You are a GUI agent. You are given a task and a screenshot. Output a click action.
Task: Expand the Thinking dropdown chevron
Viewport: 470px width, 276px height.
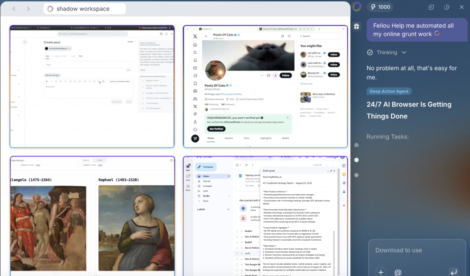pyautogui.click(x=404, y=53)
